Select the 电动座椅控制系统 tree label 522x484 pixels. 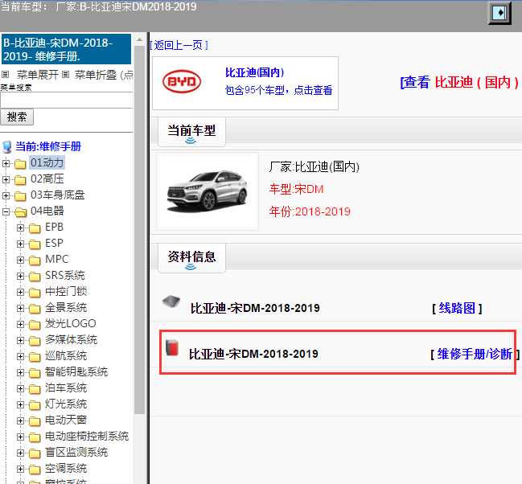(87, 436)
